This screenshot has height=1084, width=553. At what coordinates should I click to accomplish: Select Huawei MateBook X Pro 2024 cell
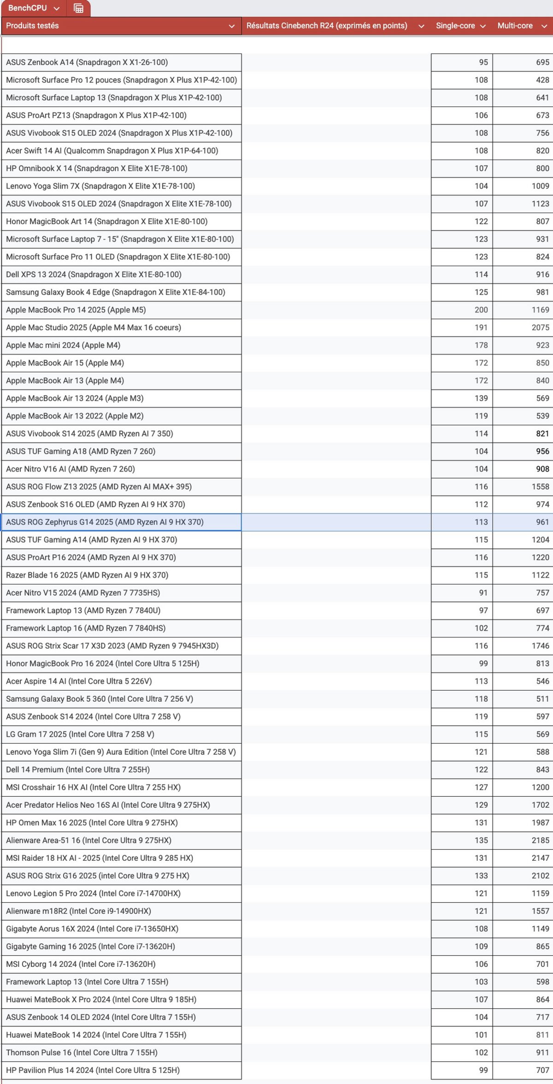click(121, 999)
